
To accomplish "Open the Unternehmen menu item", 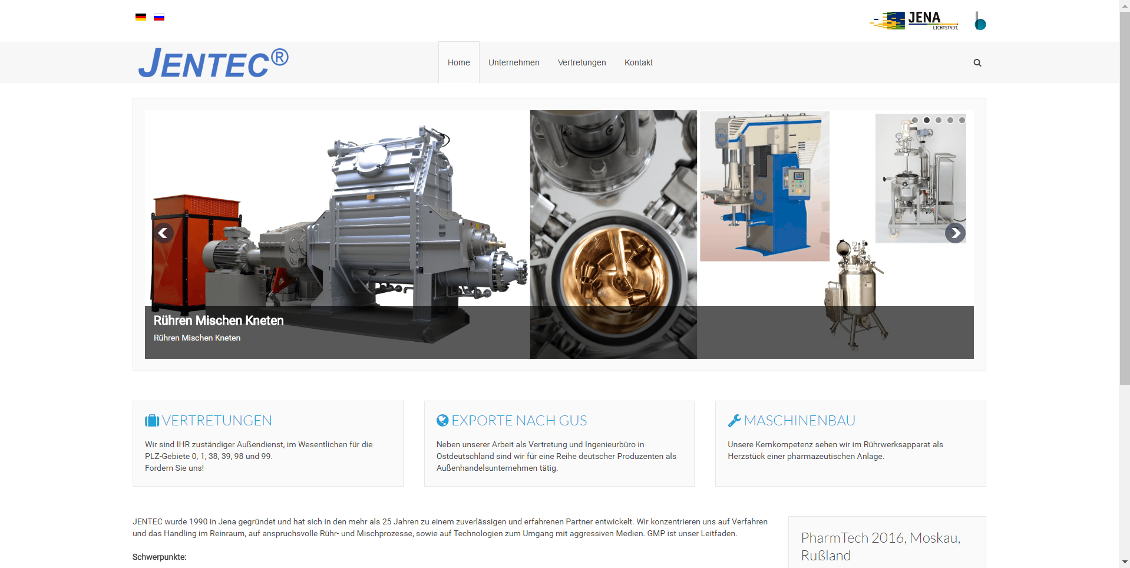I will 514,62.
